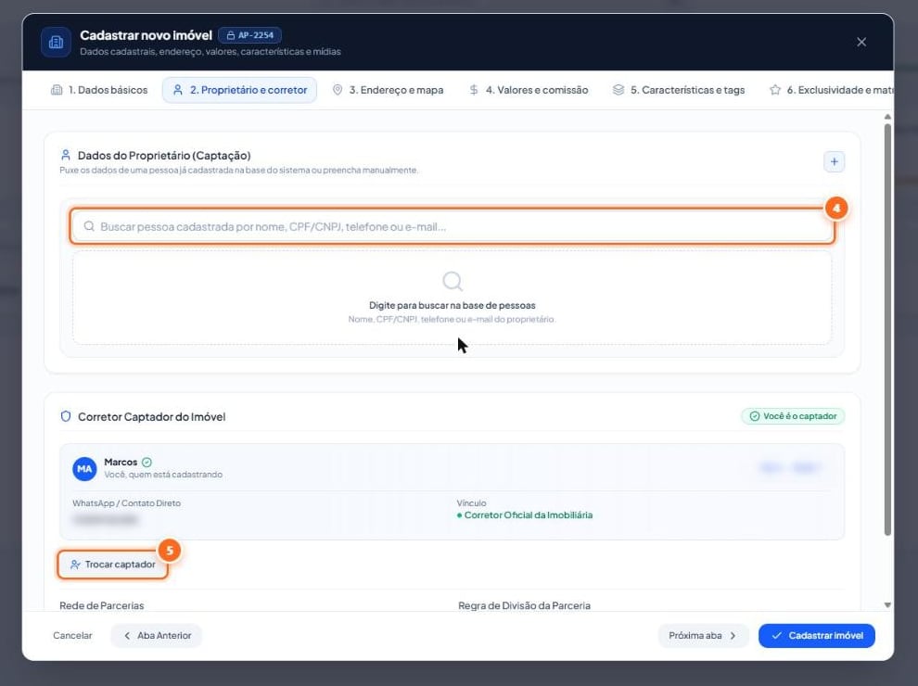Click the AP-2254 property code badge
918x686 pixels.
250,35
